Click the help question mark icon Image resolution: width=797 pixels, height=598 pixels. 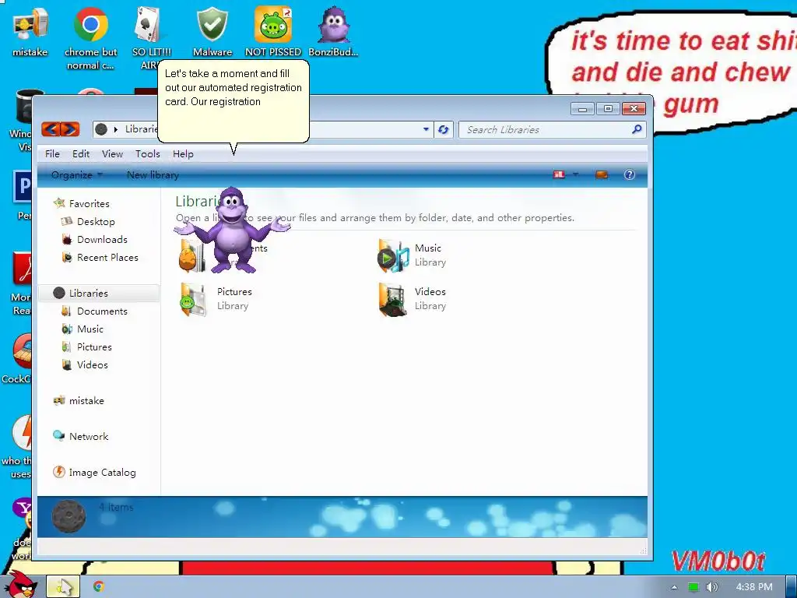click(629, 174)
